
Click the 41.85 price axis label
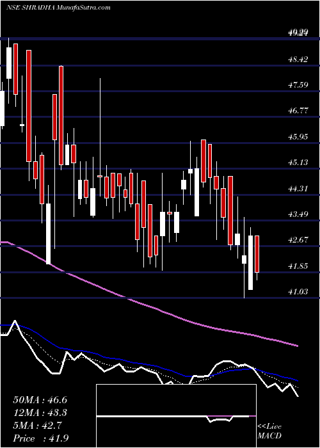pyautogui.click(x=298, y=266)
